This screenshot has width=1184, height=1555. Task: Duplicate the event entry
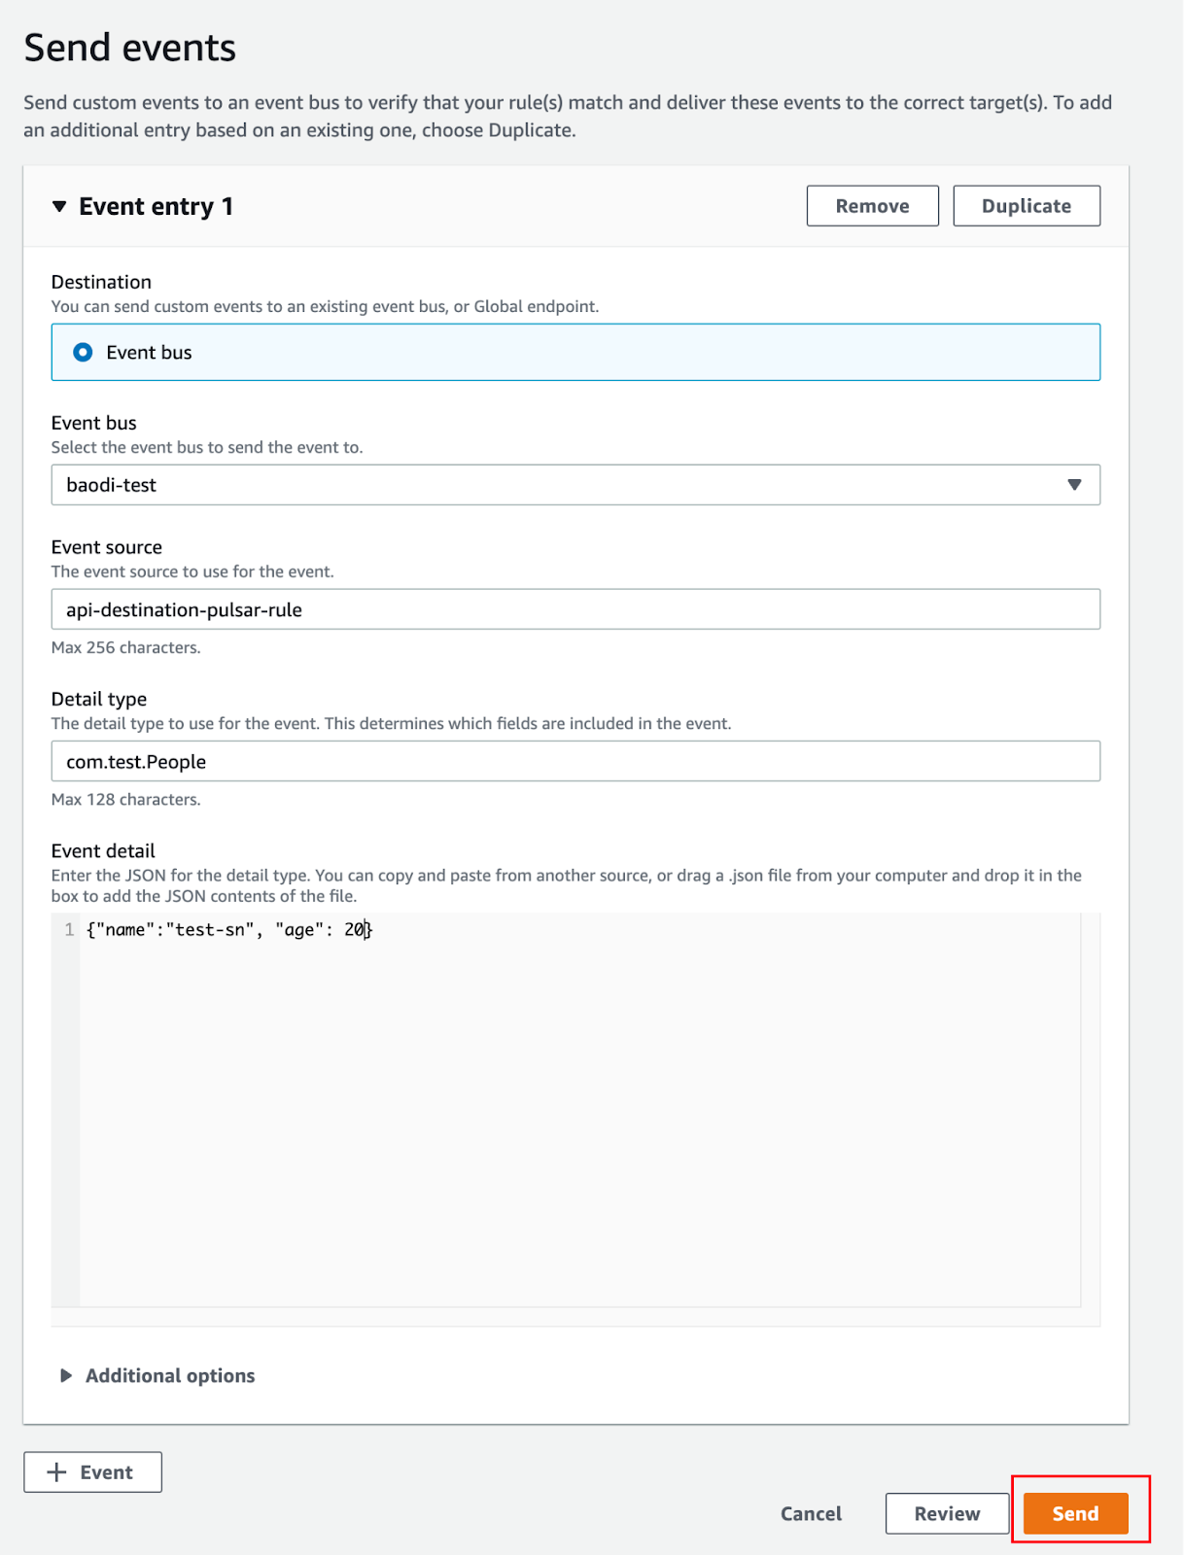1026,206
